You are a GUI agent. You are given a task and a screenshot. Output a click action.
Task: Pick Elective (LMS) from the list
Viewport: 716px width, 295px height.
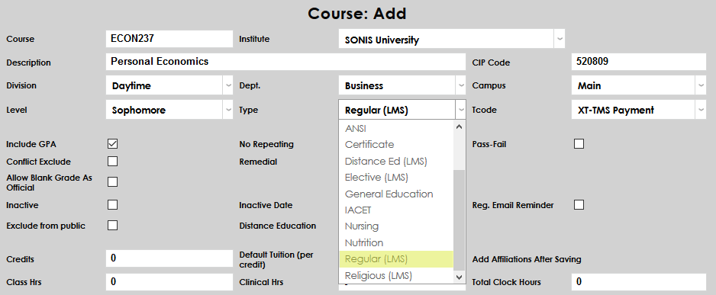(x=396, y=178)
